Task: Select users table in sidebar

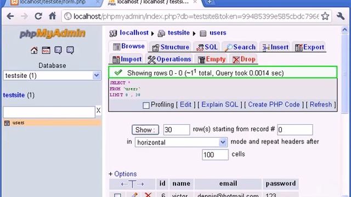Action: tap(18, 123)
